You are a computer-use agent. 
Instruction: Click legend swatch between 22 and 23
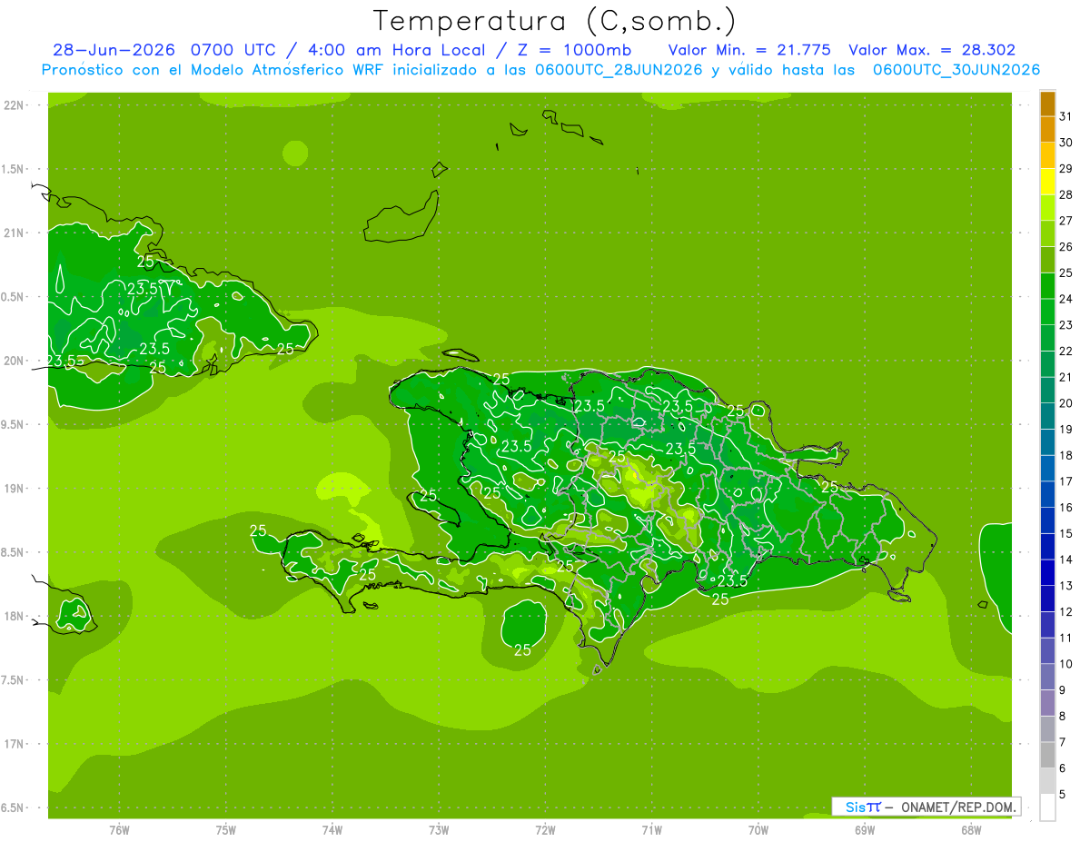(1047, 338)
